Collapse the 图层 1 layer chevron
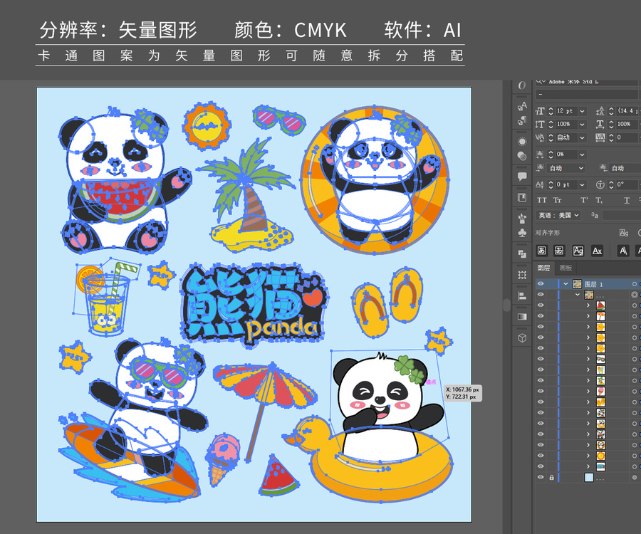Screen dimensions: 641x534 (566, 284)
